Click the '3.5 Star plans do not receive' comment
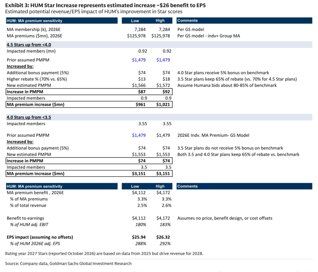This screenshot has height=272, width=318. point(230,148)
